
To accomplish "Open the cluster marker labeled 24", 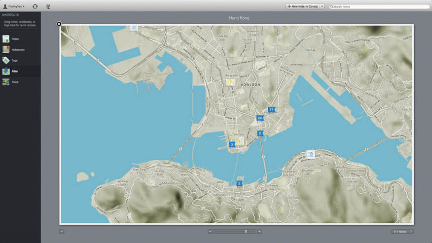I will click(x=260, y=118).
